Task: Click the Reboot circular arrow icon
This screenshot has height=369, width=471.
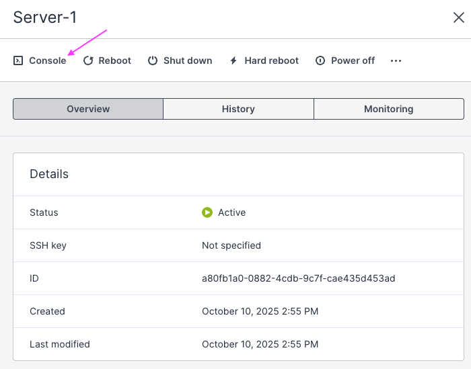Action: tap(88, 60)
